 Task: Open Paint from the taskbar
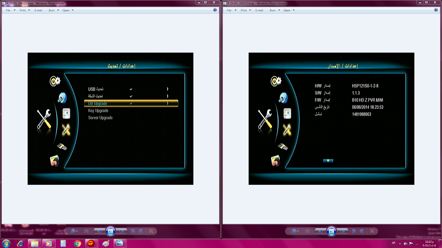click(x=106, y=243)
